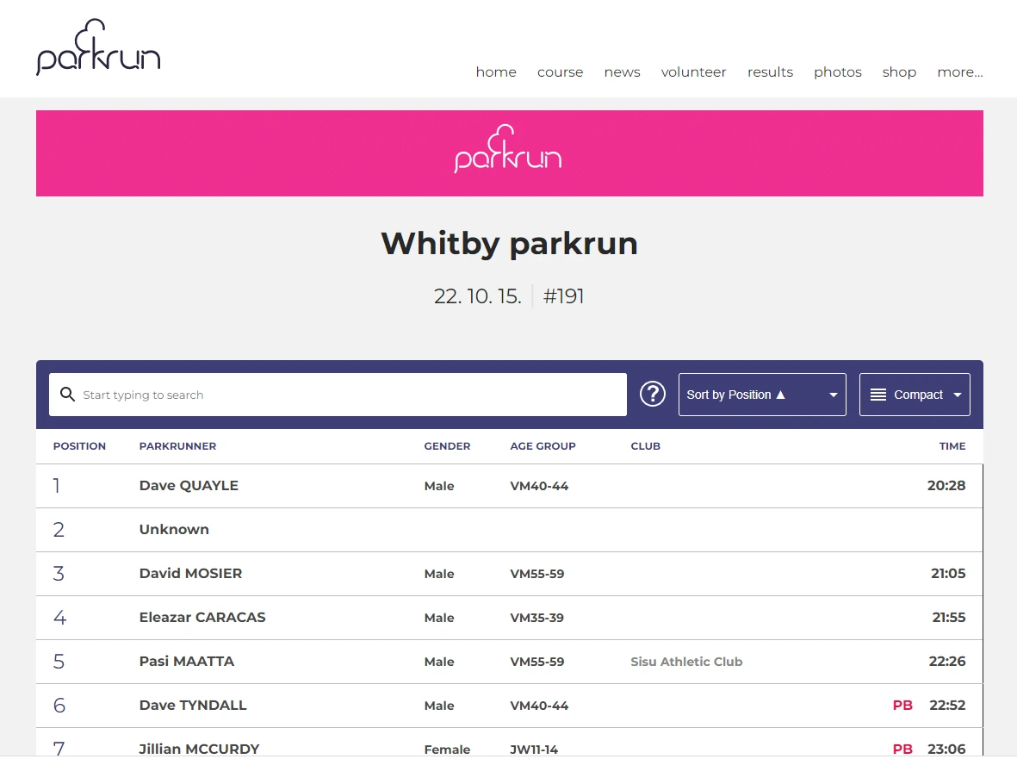Click position number 6
This screenshot has height=759, width=1017.
pyautogui.click(x=59, y=706)
